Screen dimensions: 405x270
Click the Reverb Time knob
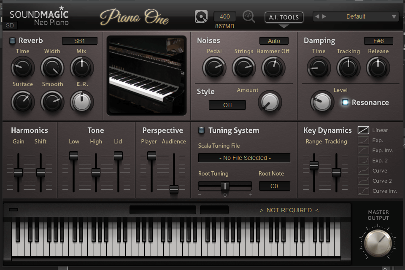(23, 67)
